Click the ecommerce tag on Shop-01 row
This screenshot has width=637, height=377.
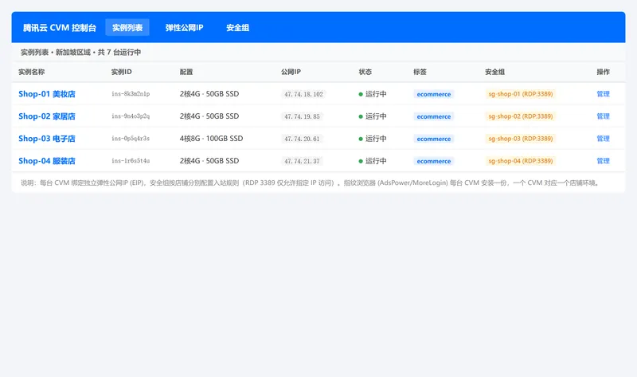pyautogui.click(x=433, y=94)
